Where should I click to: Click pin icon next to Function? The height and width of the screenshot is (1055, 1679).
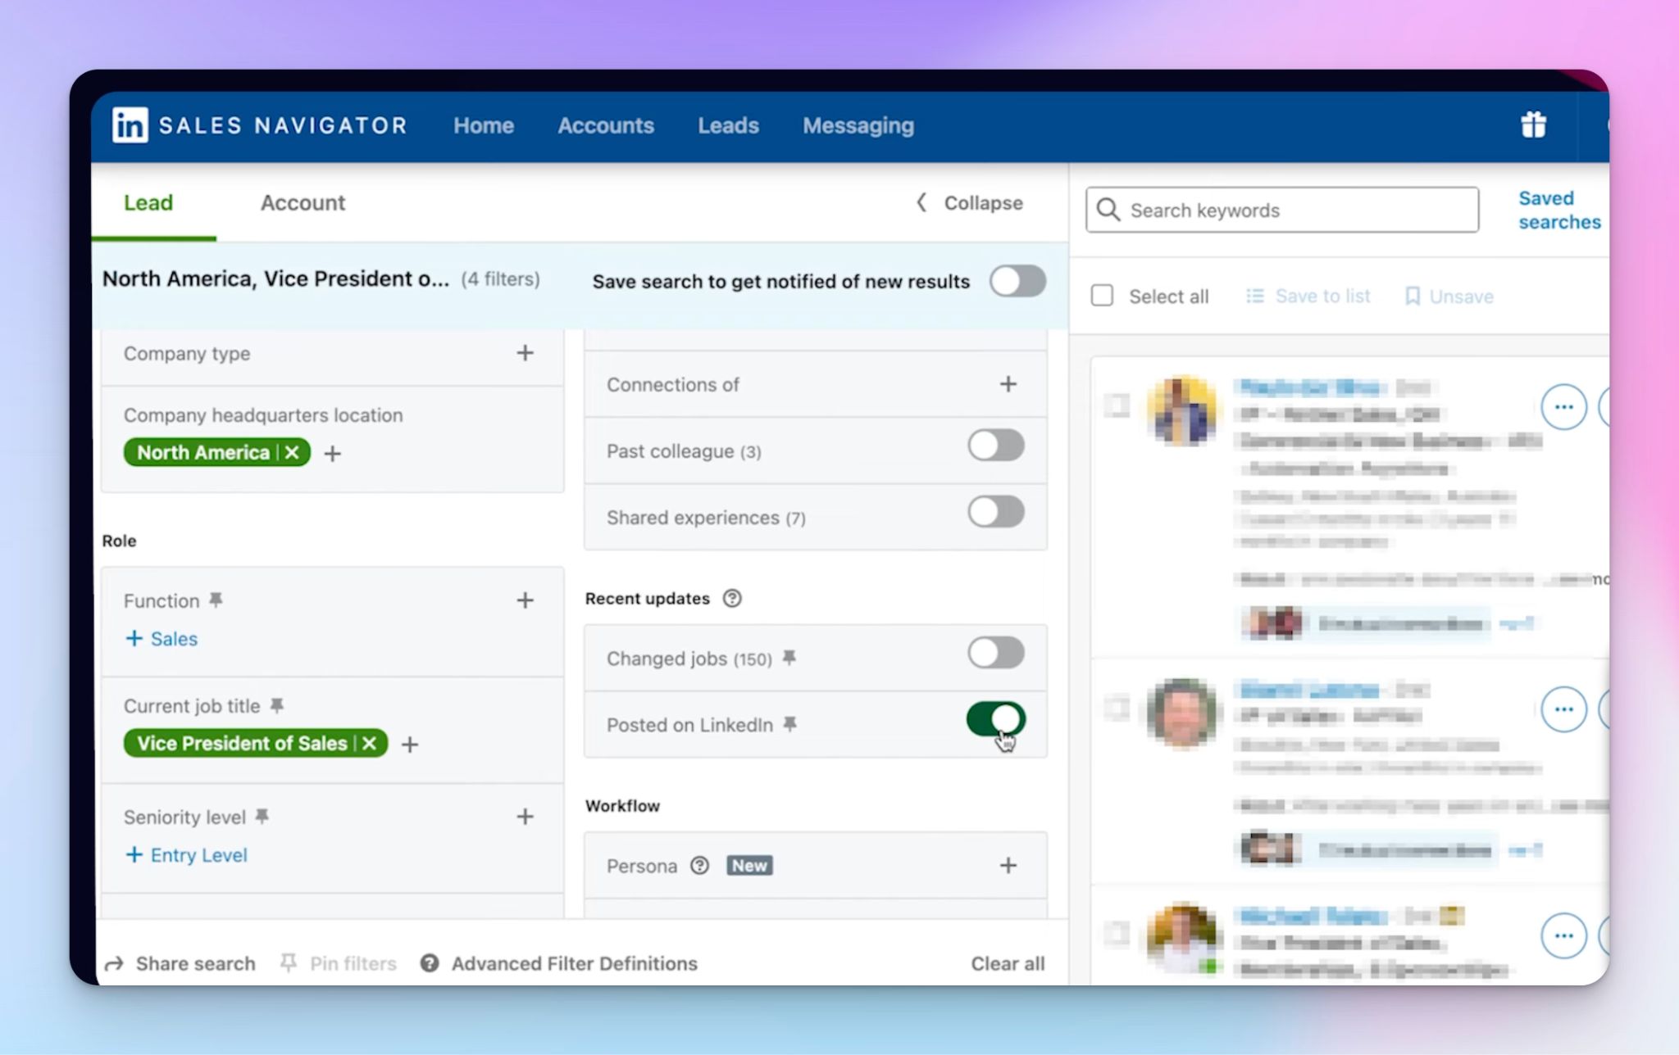pyautogui.click(x=216, y=600)
